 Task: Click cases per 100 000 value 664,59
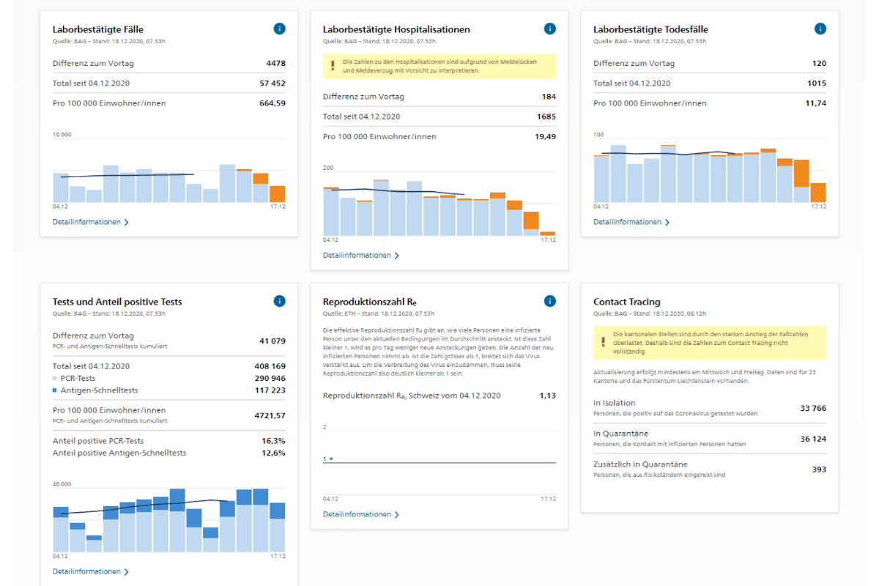(272, 103)
